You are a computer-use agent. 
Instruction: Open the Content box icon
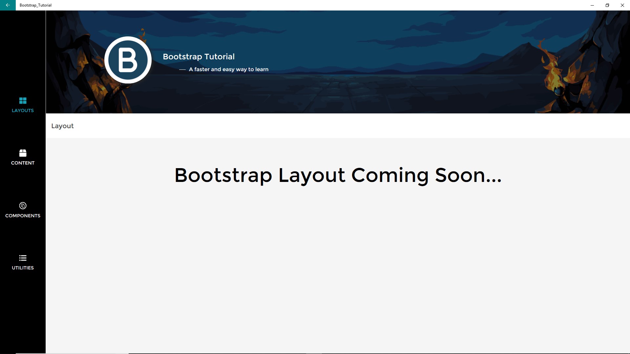pos(23,153)
